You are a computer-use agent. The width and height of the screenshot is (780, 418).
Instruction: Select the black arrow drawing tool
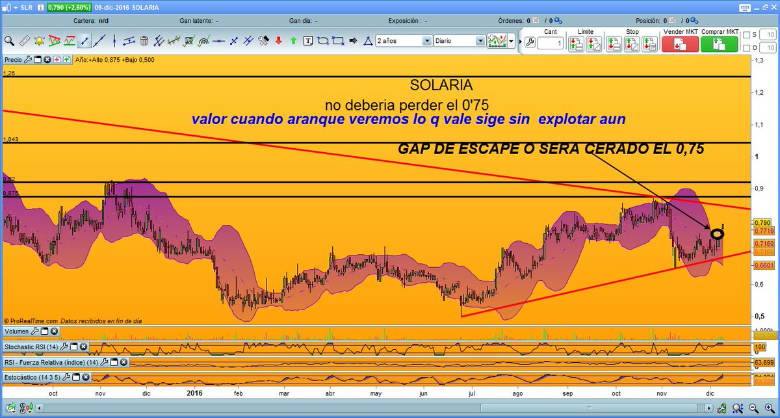click(353, 40)
